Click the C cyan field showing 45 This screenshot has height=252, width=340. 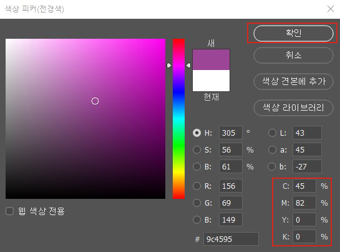pos(304,186)
